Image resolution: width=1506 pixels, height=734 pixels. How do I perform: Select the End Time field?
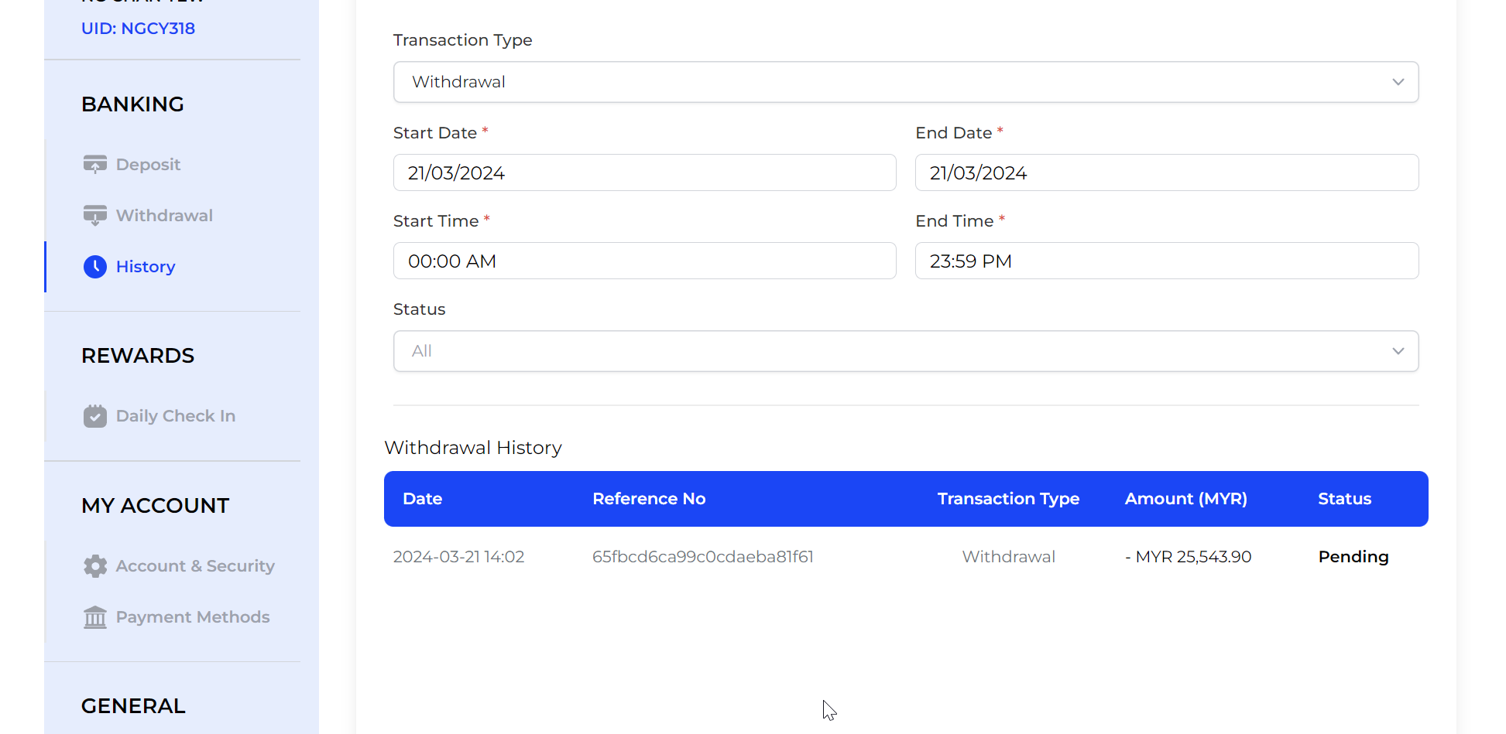tap(1166, 261)
